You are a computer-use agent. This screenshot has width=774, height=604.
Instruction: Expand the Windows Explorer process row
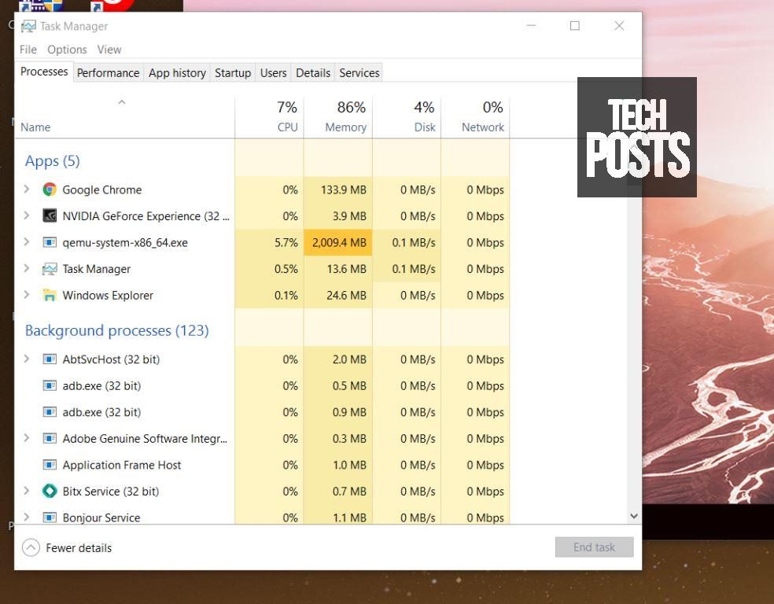[x=27, y=295]
